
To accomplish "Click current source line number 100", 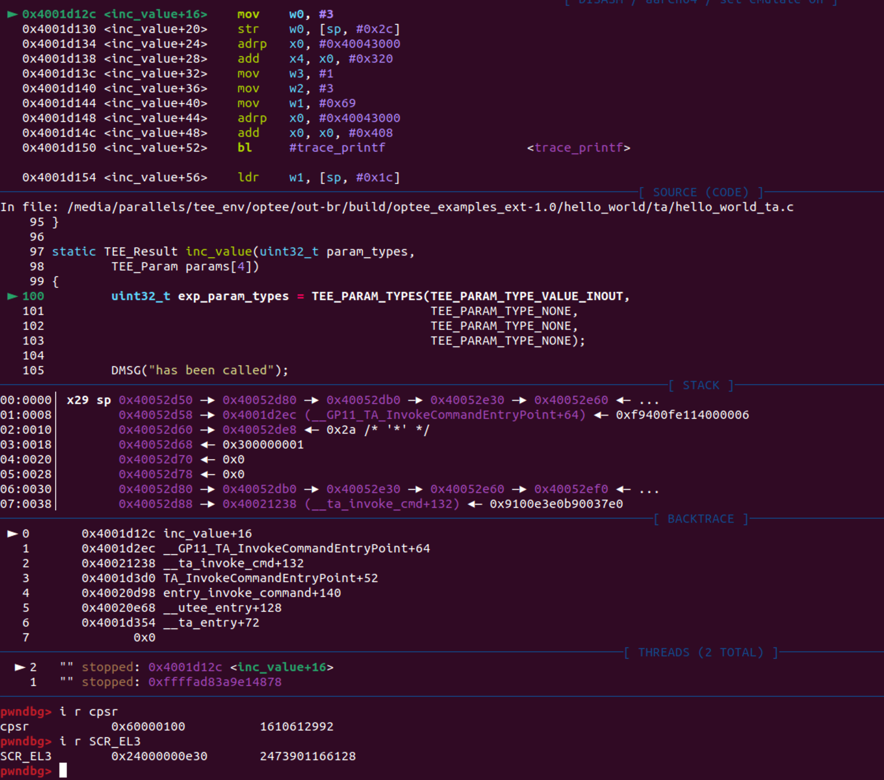I will pos(33,296).
